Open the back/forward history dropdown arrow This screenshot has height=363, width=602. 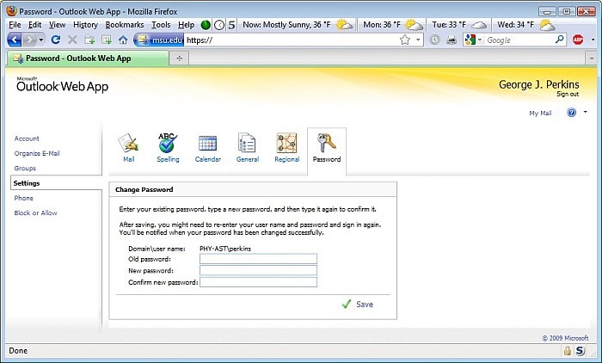41,40
